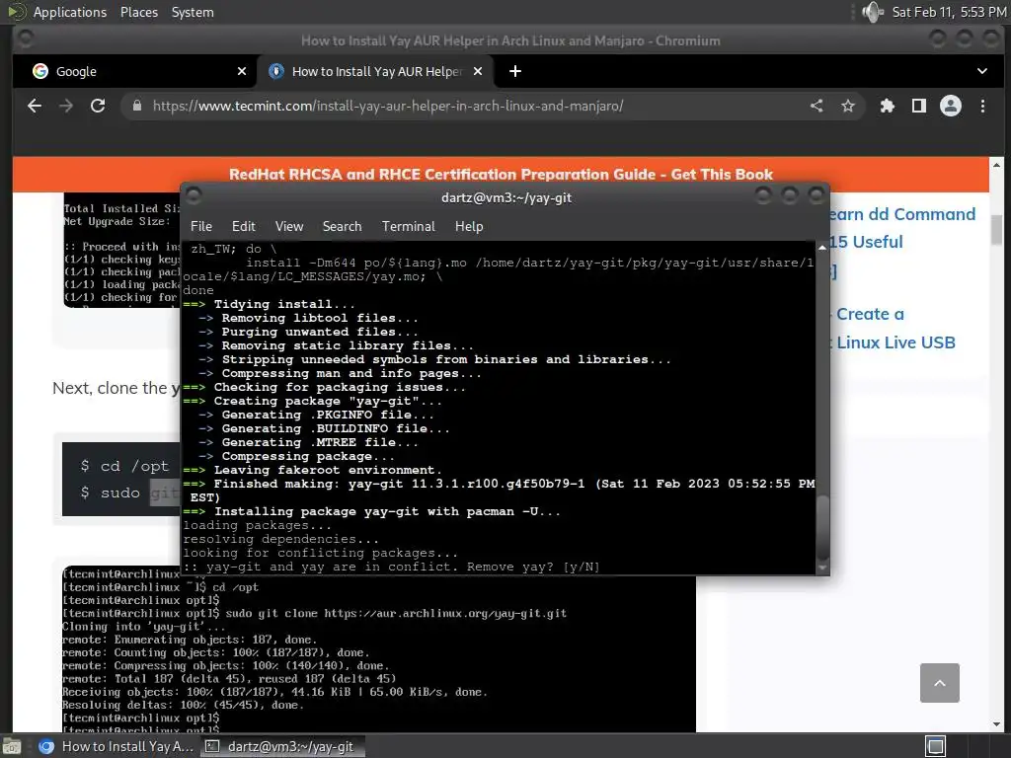Open terminal Help menu

pos(469,226)
